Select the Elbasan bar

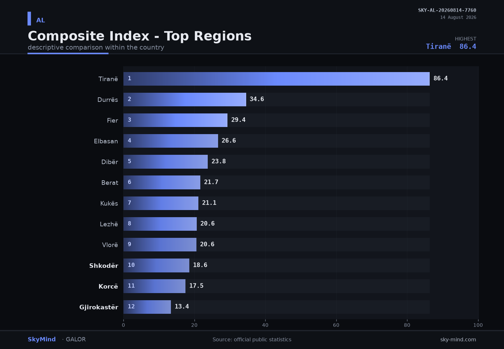[x=171, y=141]
